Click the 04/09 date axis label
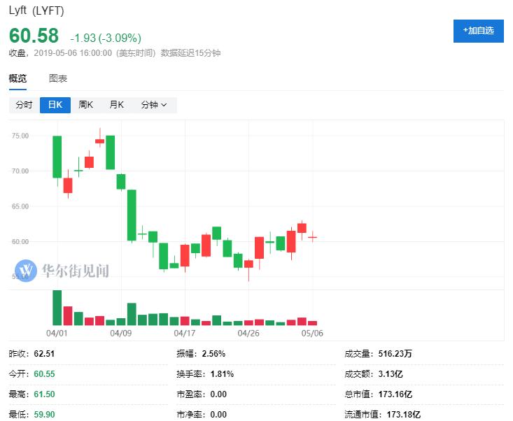 [120, 333]
